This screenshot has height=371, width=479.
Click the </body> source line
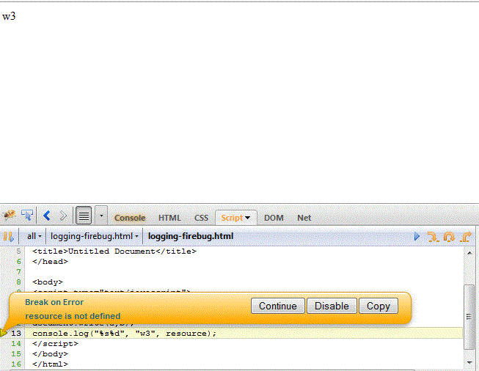tap(50, 354)
